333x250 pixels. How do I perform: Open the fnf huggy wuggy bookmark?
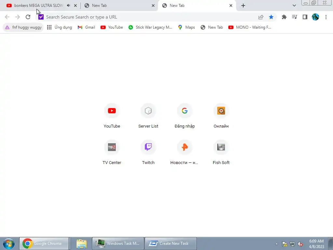click(x=23, y=27)
